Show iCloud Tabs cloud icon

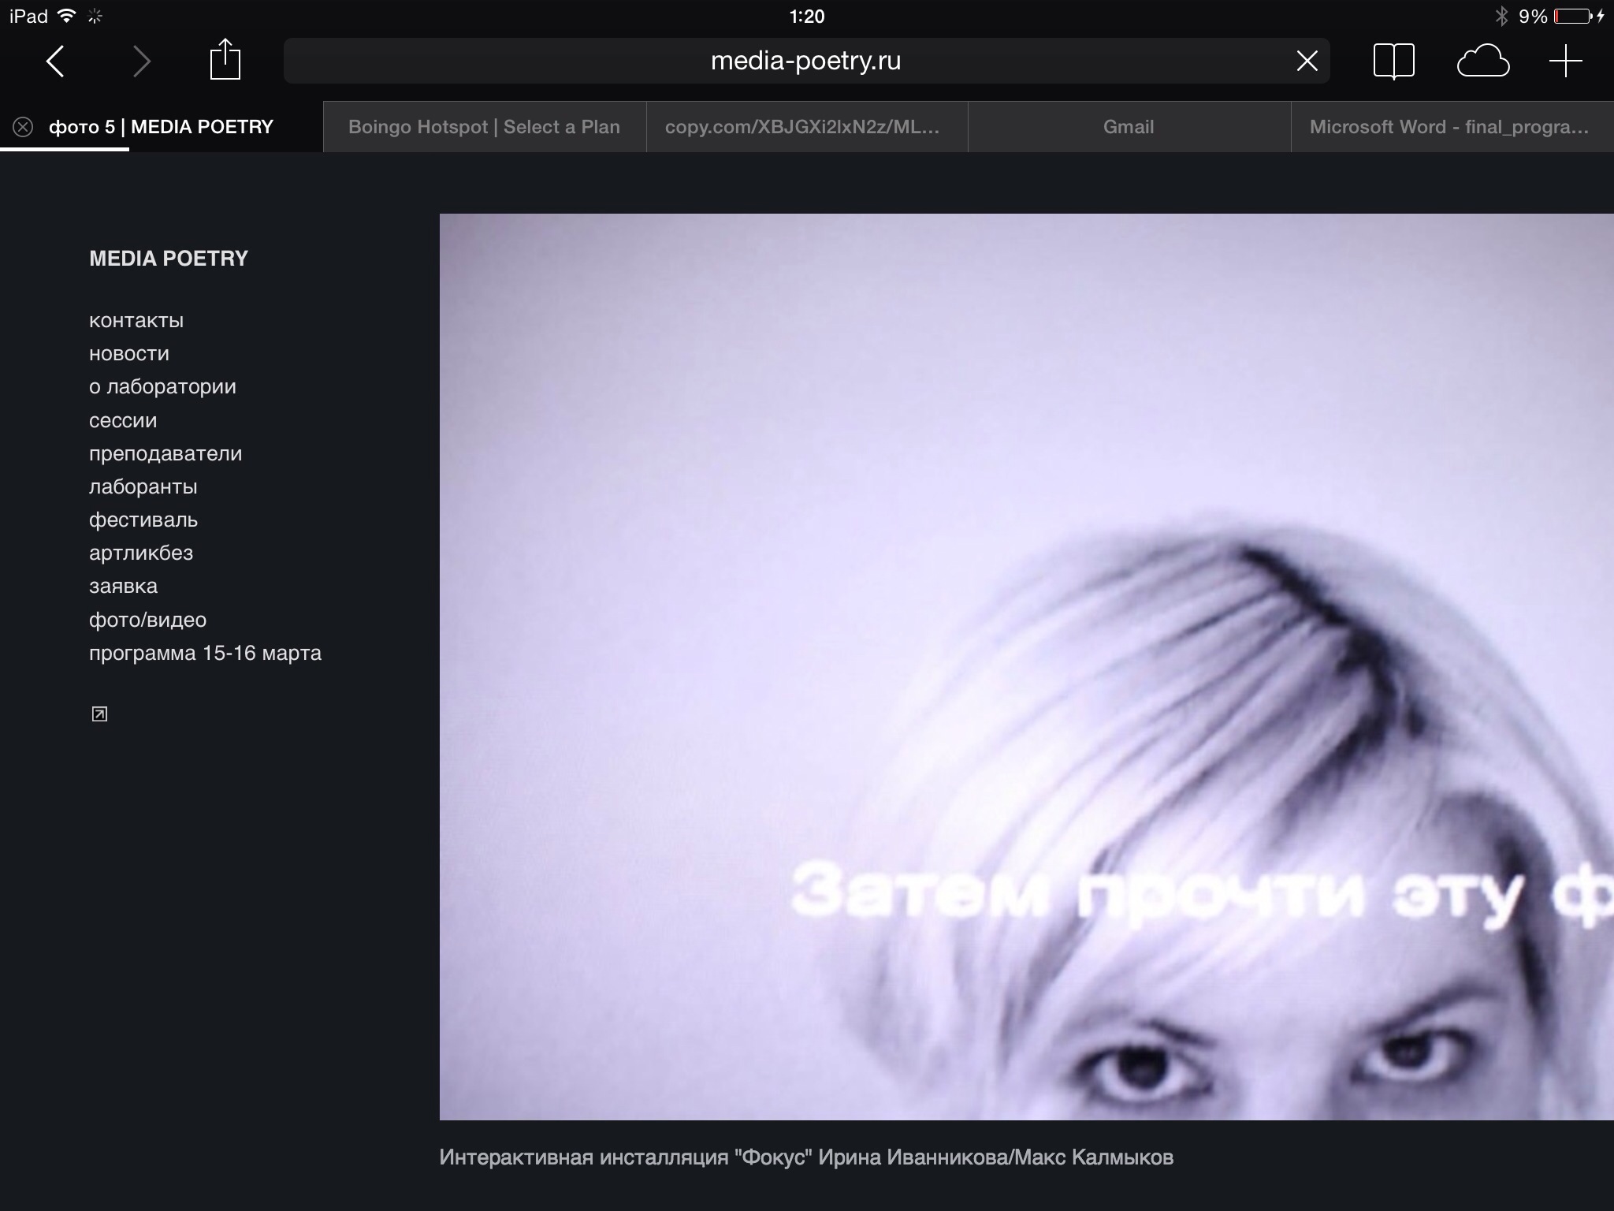tap(1482, 61)
